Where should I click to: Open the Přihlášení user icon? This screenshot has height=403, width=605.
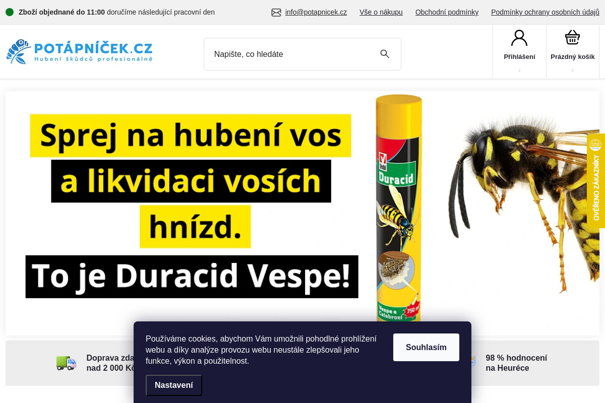tap(519, 38)
